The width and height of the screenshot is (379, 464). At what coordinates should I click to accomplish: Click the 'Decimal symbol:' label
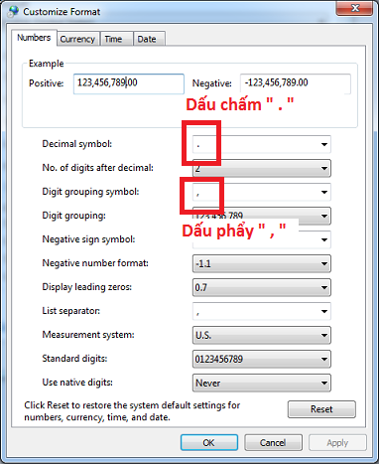77,144
